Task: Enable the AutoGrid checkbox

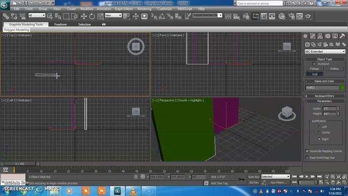Action: pos(314,64)
